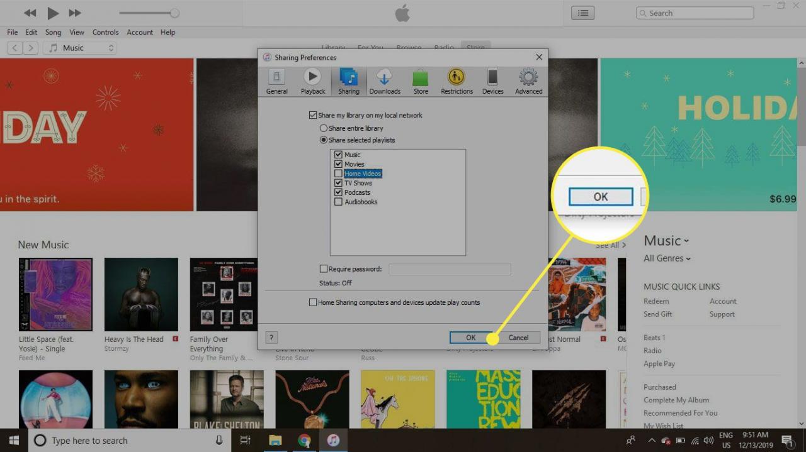Close the Sharing Preferences dialog

coord(539,57)
